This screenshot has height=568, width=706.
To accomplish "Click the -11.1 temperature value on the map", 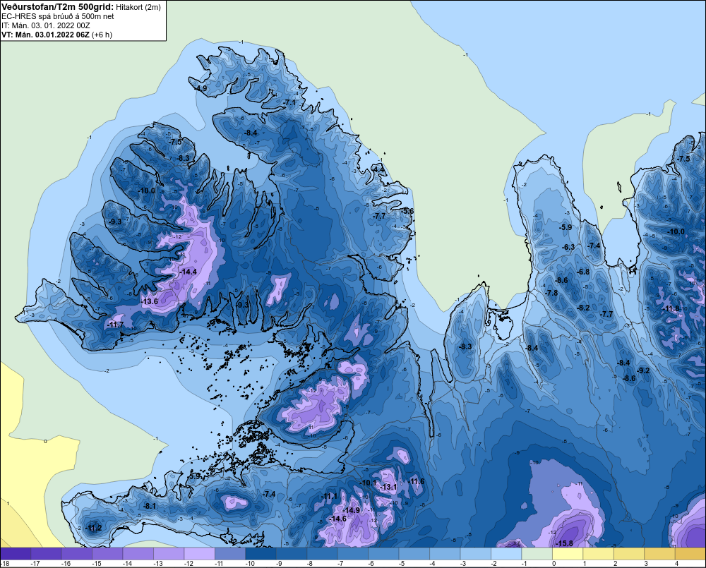I will coord(329,497).
